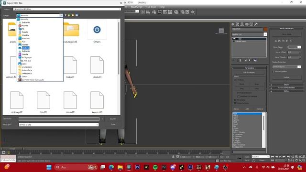
Task: Click the Kaydet save button in dialog
Action: (x=113, y=119)
